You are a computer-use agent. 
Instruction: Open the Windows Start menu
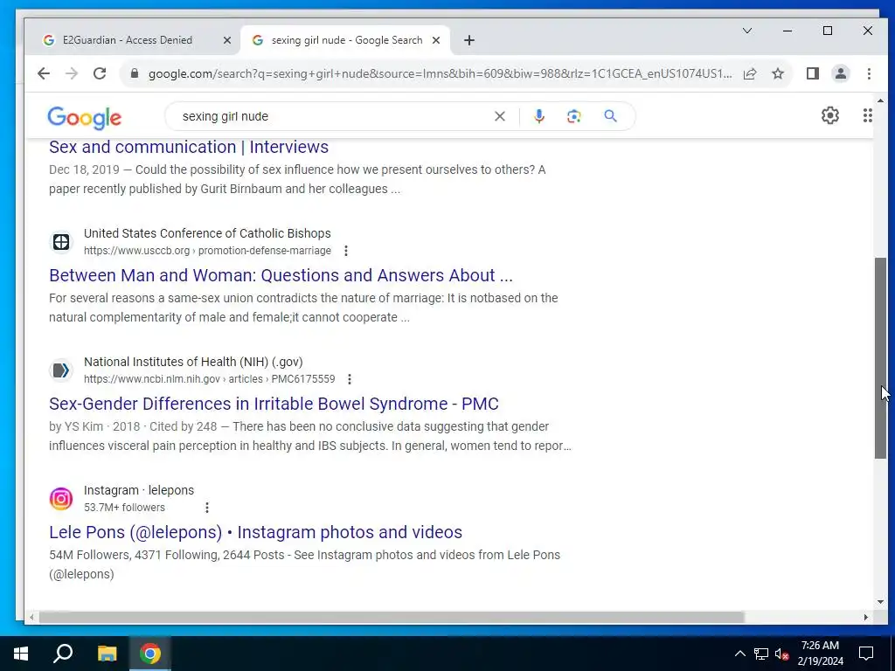(x=21, y=654)
